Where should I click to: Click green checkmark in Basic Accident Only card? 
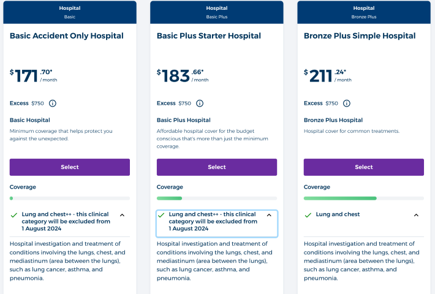(x=14, y=215)
